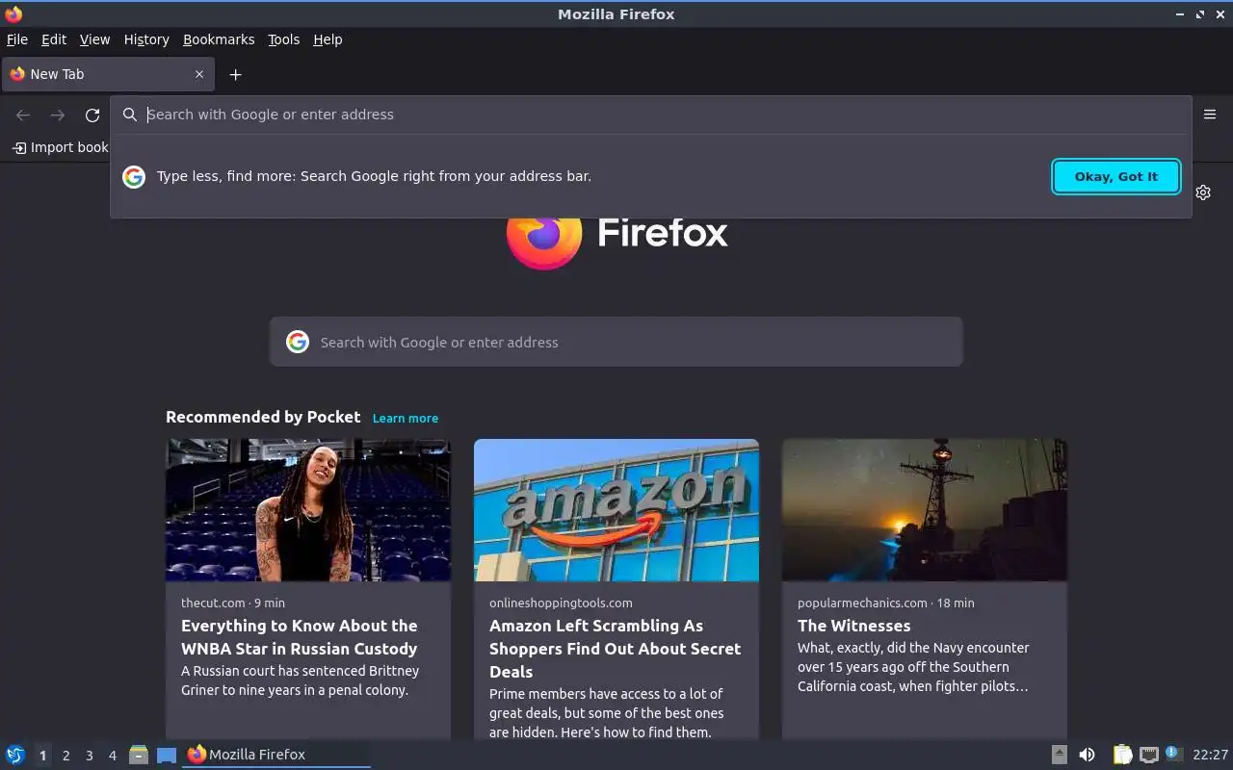Open the Tools menu
This screenshot has height=770, width=1233.
(x=284, y=39)
